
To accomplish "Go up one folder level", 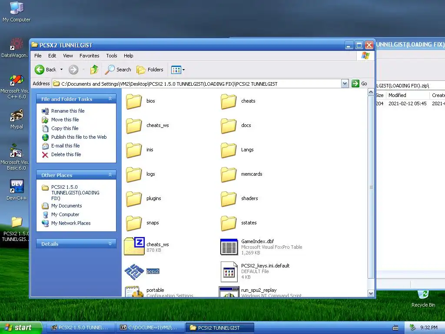I will pos(94,70).
